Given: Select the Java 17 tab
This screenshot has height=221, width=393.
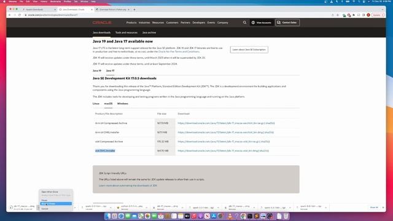Looking at the screenshot, I should point(110,71).
